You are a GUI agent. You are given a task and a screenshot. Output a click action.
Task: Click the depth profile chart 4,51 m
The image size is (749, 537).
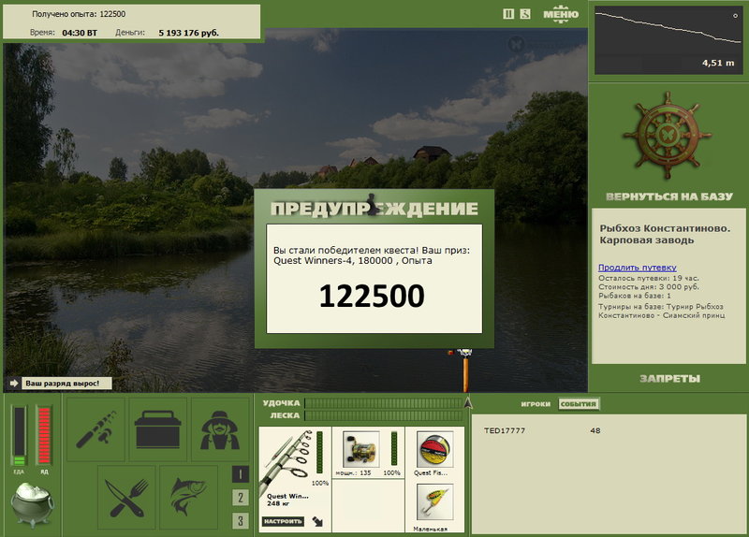[668, 40]
